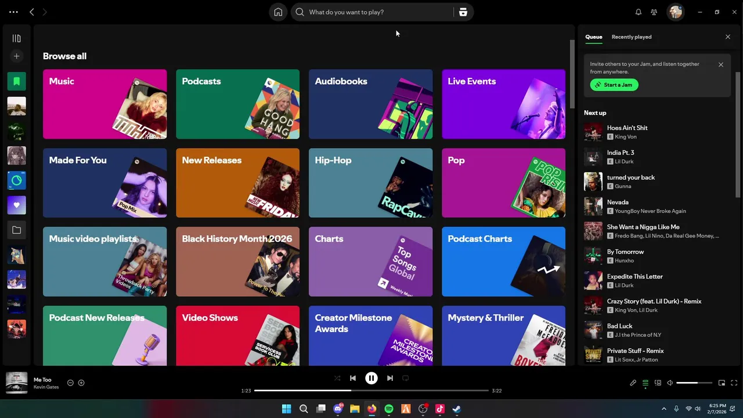The image size is (743, 418).
Task: Open Creator Milestone Awards card
Action: click(x=370, y=336)
